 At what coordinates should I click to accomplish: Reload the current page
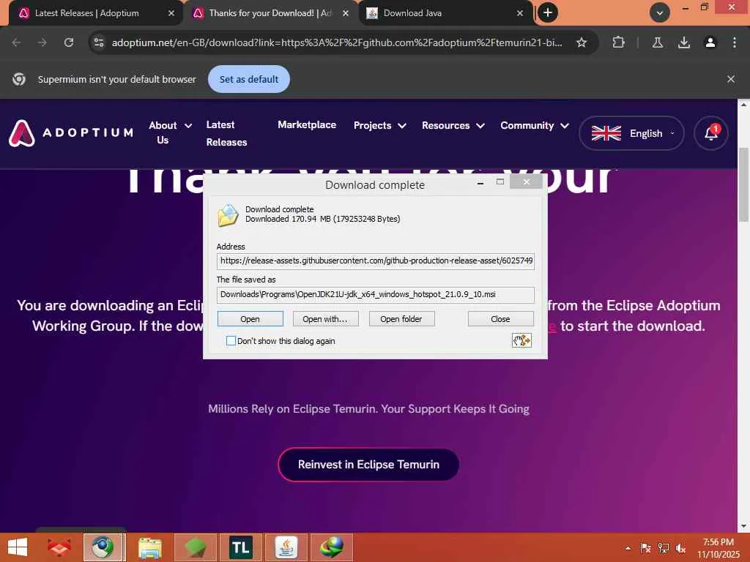click(69, 42)
